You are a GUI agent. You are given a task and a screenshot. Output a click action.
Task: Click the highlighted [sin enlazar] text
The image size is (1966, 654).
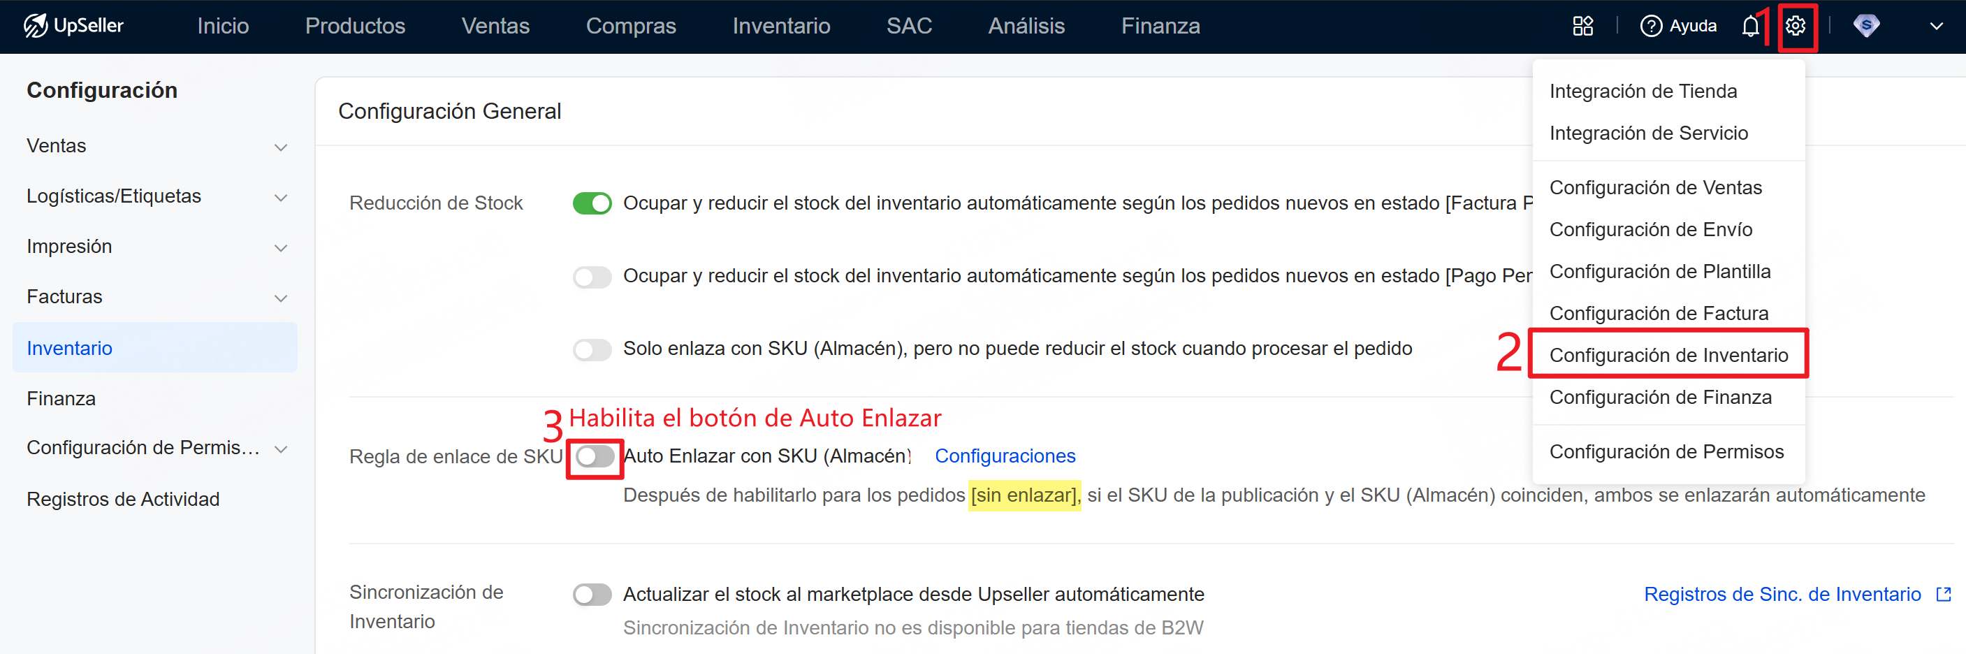tap(1024, 495)
